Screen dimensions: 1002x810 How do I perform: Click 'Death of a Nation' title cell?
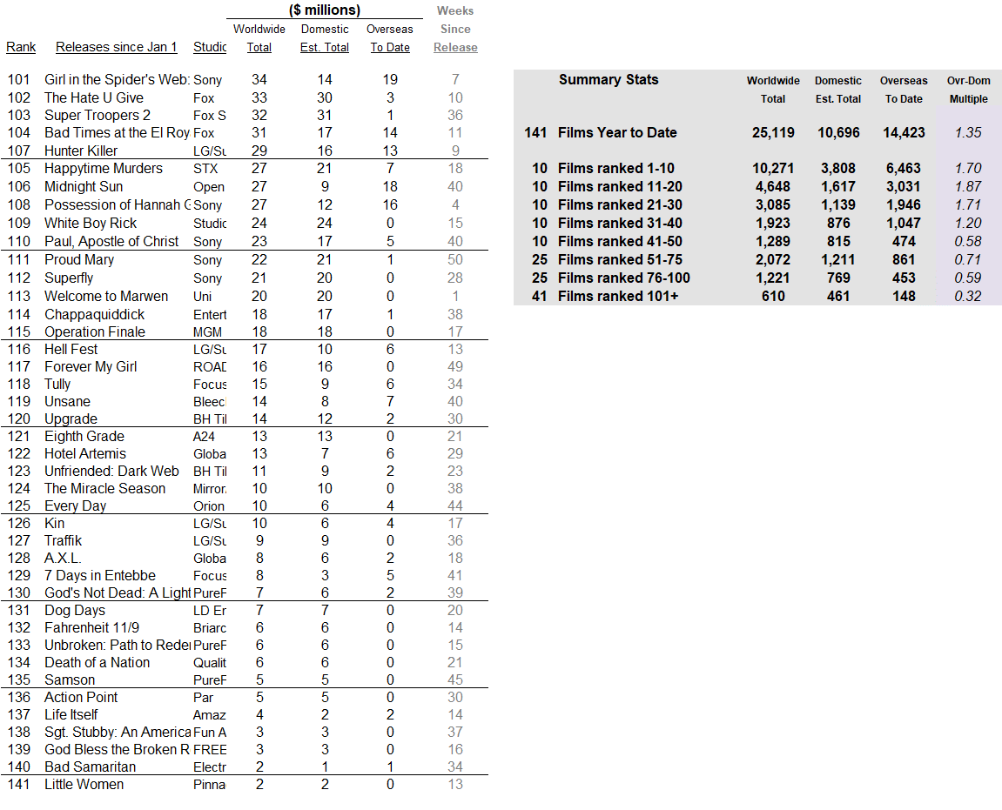click(98, 662)
